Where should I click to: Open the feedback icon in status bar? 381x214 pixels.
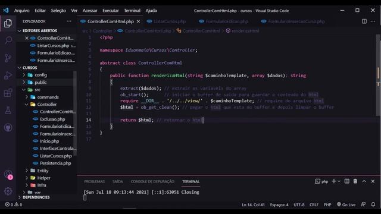coord(363,204)
